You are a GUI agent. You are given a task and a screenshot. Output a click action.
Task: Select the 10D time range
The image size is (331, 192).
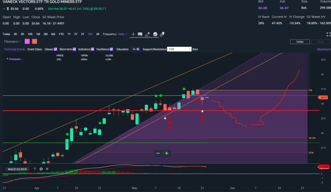30,34
